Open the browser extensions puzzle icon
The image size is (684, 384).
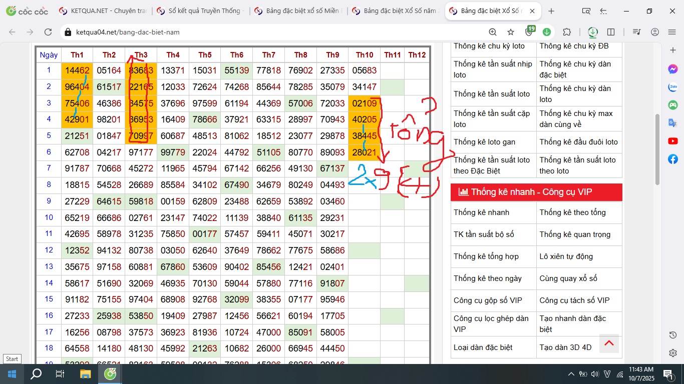[x=567, y=32]
